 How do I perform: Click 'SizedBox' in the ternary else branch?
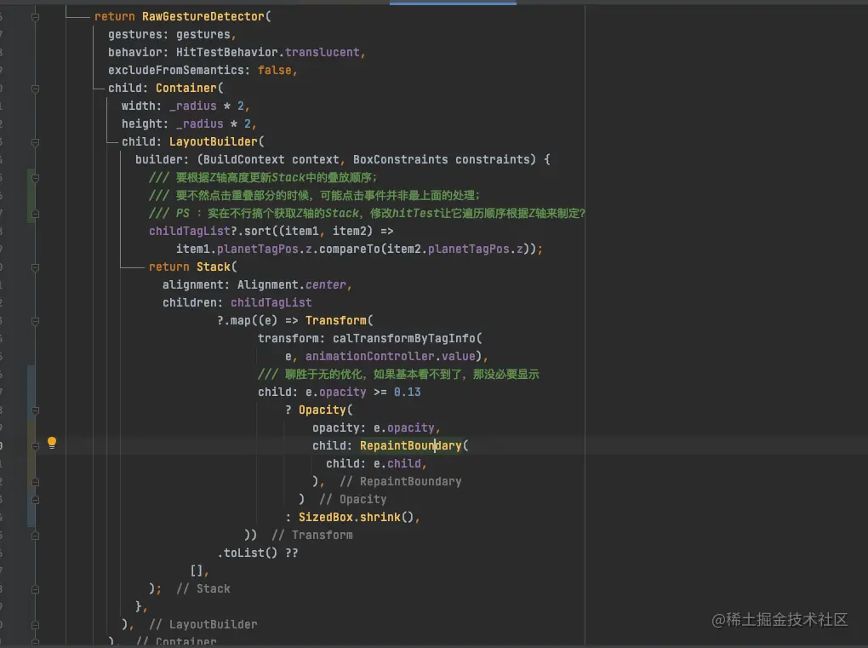click(x=325, y=517)
